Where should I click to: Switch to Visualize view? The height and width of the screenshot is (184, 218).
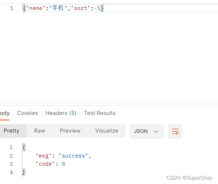[x=107, y=131]
